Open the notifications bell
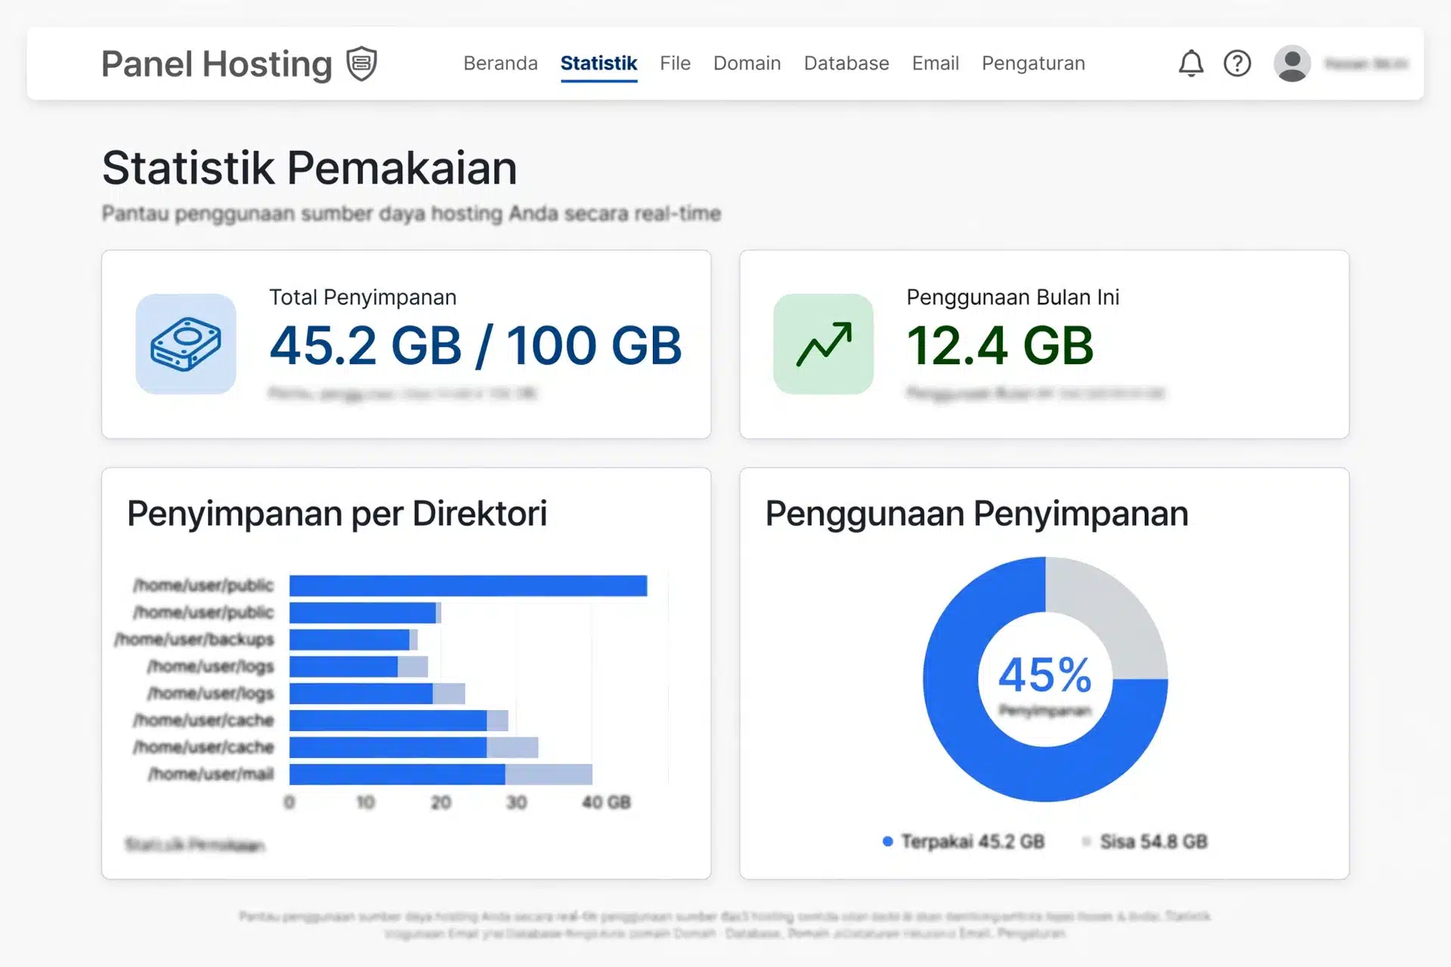This screenshot has height=967, width=1451. [1191, 63]
